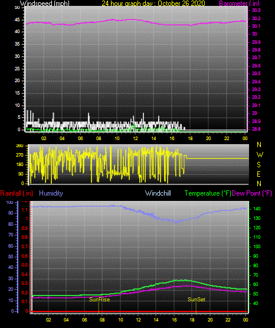Click the 24 hour graph day title
This screenshot has width=275, height=328.
153,4
